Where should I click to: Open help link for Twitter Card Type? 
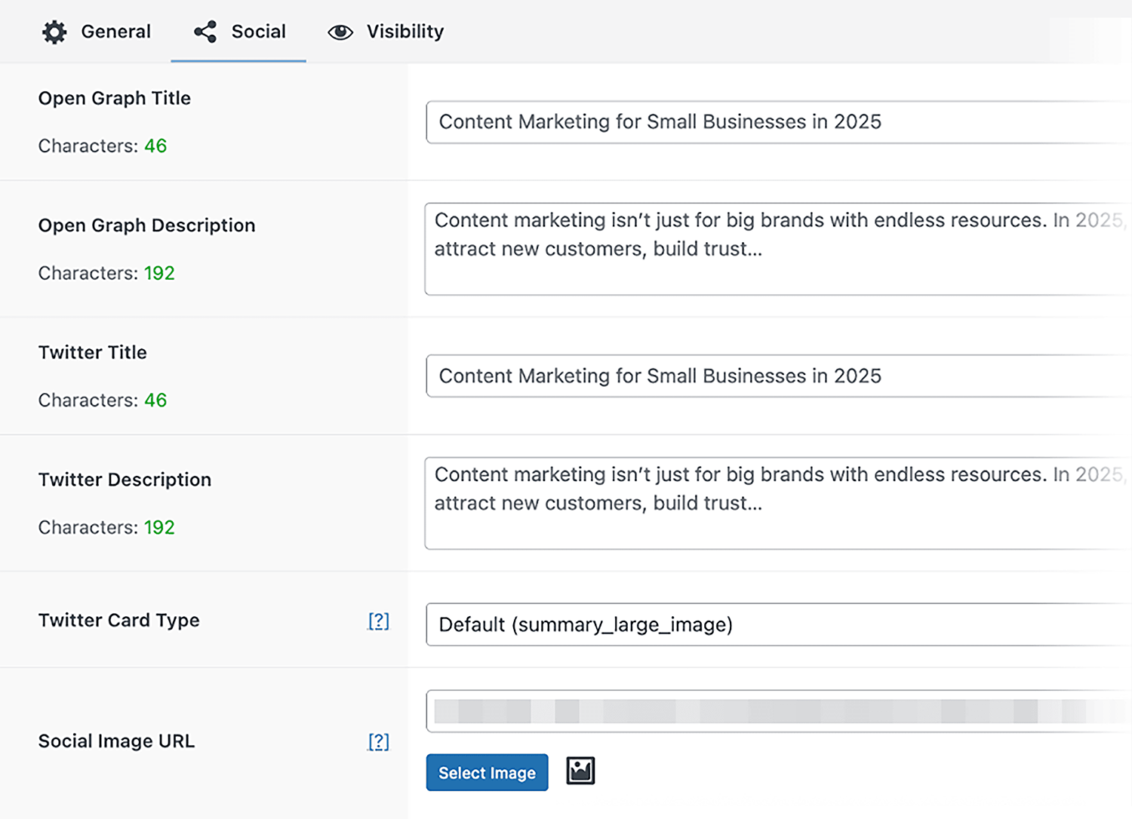(x=378, y=621)
